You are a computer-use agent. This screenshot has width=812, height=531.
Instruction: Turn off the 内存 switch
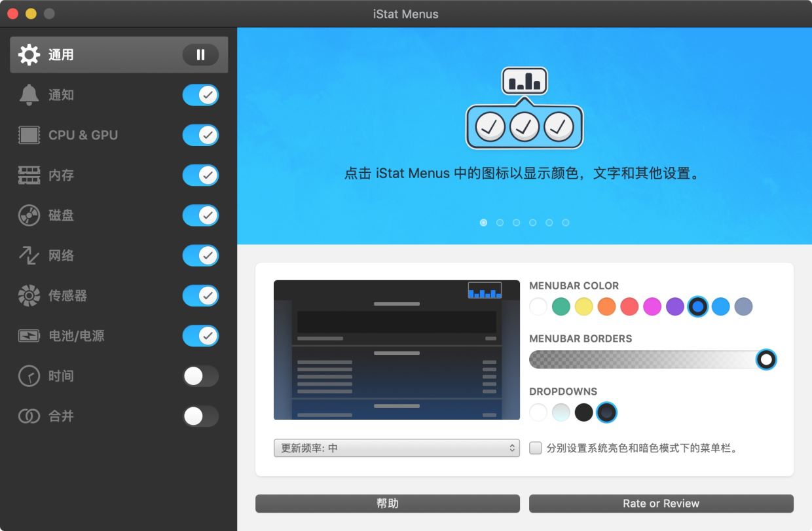pos(200,175)
